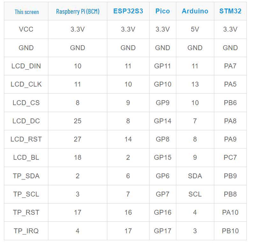Screen dimensions: 255x246
Task: Click the ESP32S3 column header
Action: point(128,11)
